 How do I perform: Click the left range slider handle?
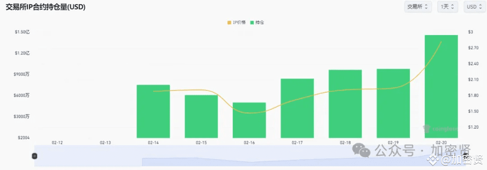pyautogui.click(x=35, y=156)
